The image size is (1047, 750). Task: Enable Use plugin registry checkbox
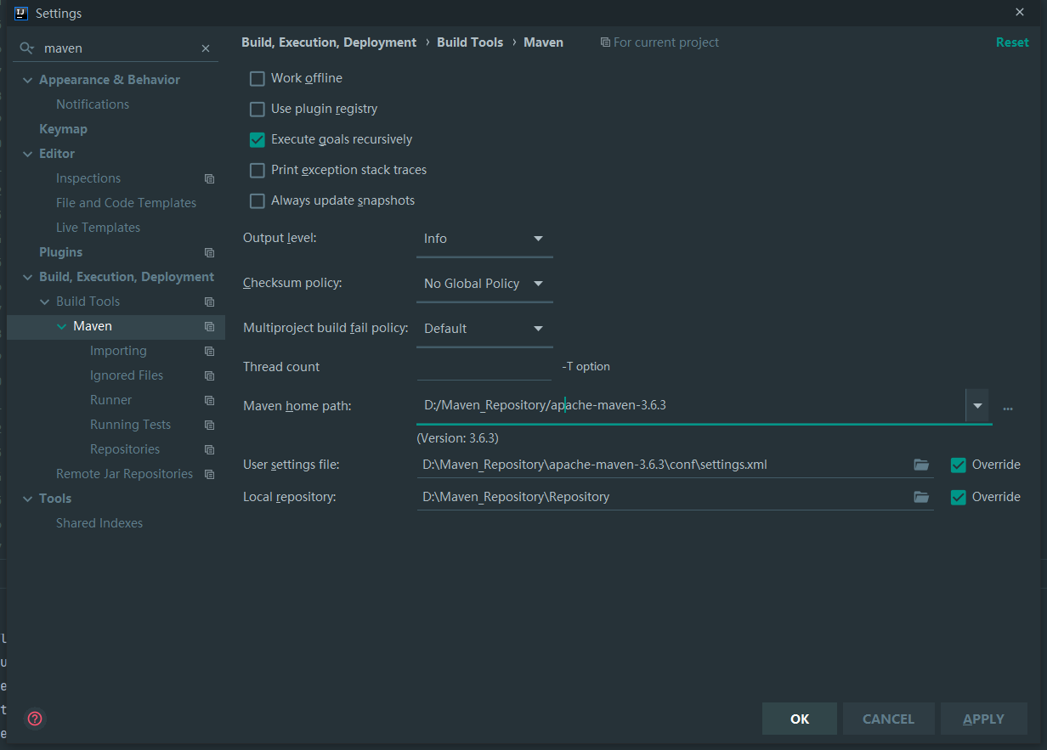tap(258, 109)
